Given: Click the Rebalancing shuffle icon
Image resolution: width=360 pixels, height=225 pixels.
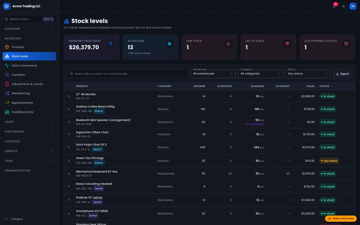Looking at the screenshot, I should 7,93.
